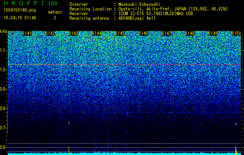Click the 'meteor' label
The width and height of the screenshot is (244, 155).
tap(55, 12)
